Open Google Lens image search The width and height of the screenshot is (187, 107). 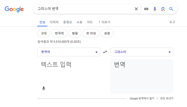point(163,9)
